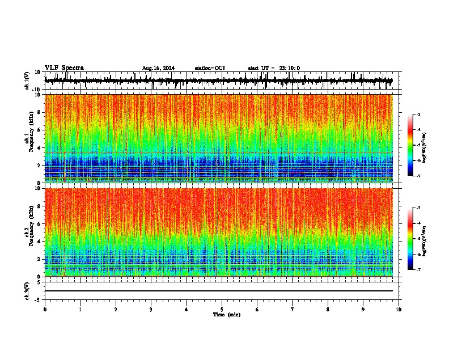Viewport: 449px width, 347px height.
Task: Select the 'ch.1 Frequency (kHz)' axis label
Action: pyautogui.click(x=30, y=132)
